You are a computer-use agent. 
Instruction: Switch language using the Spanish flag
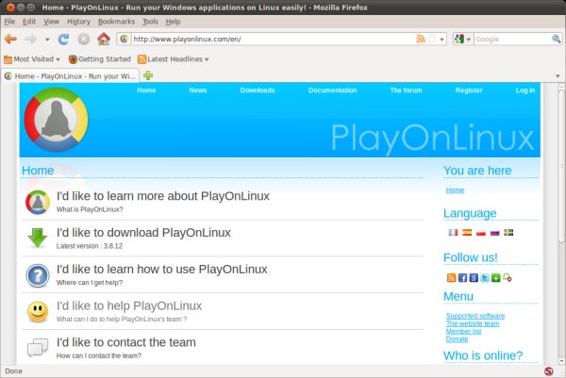pos(467,233)
